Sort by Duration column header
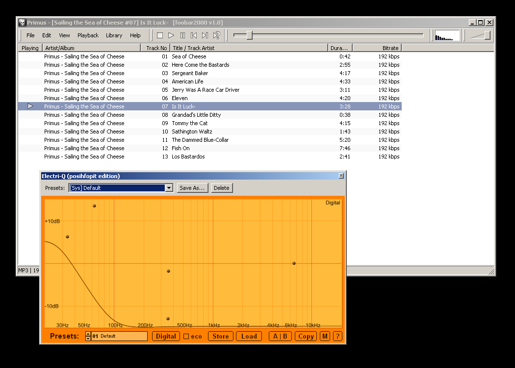 340,48
